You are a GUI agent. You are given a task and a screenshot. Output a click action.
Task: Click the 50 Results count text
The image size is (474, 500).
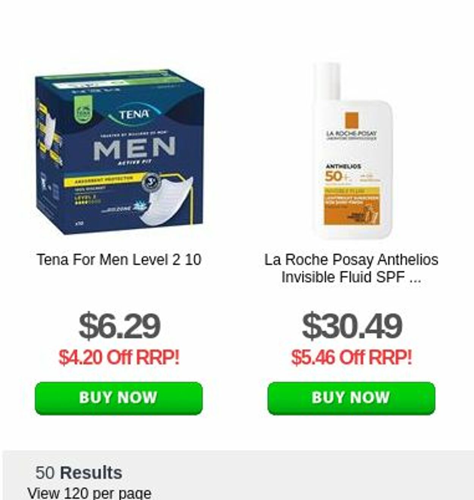[79, 473]
